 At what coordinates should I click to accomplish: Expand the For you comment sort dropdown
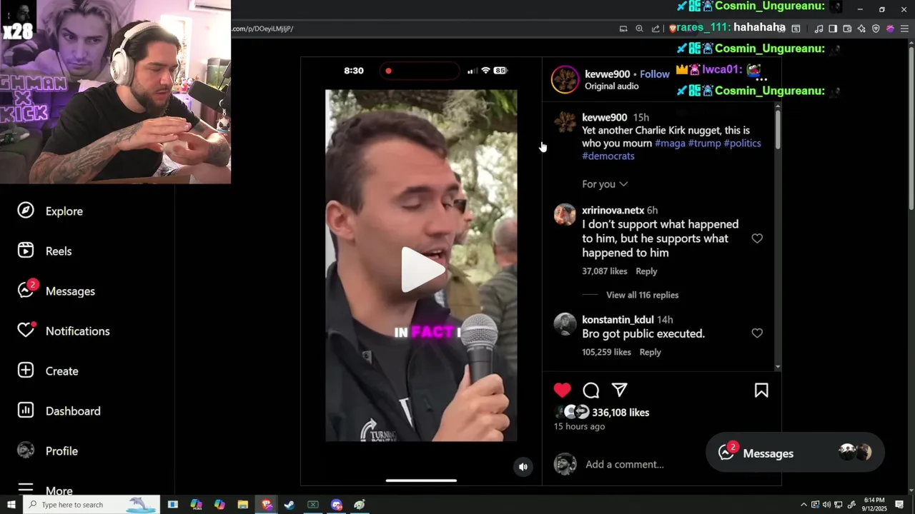[x=605, y=184]
